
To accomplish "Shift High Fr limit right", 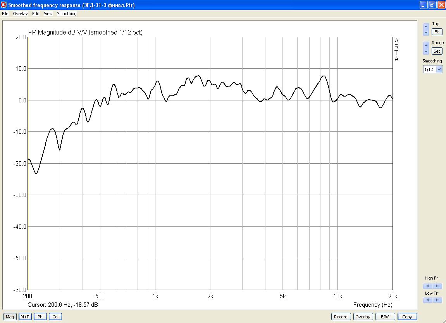I will coord(437,286).
